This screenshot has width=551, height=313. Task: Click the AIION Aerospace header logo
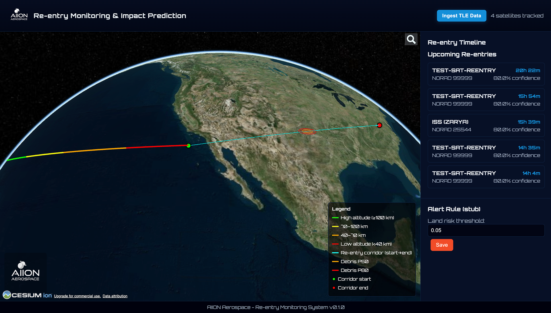click(x=19, y=15)
